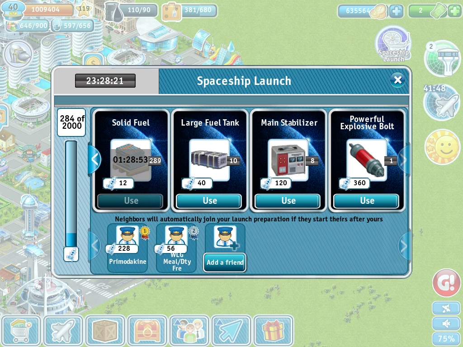The height and width of the screenshot is (347, 463).
Task: Click the 23:28:21 countdown timer
Action: point(105,80)
